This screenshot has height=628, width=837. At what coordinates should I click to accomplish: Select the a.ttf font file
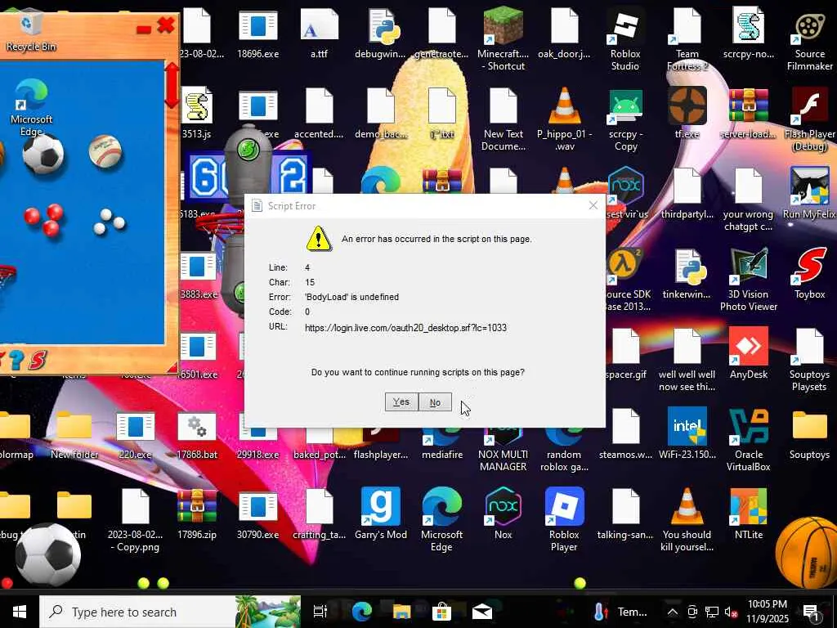(x=320, y=33)
